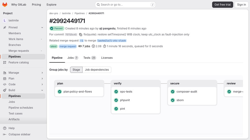This screenshot has height=140, width=250.
Task: Open Artifacts in sidebar
Action: [x=24, y=119]
